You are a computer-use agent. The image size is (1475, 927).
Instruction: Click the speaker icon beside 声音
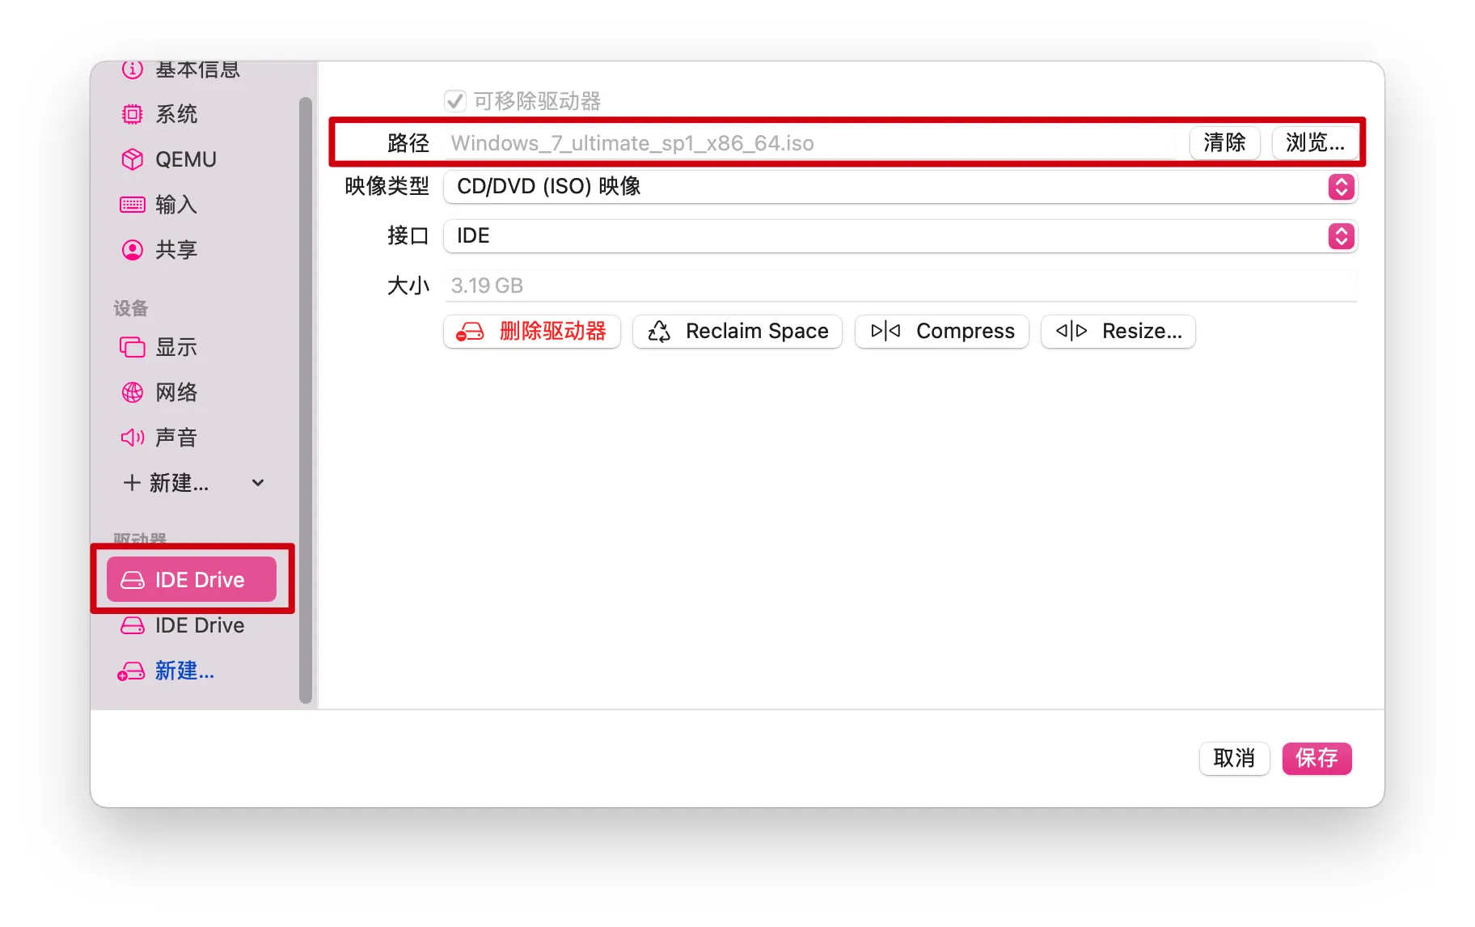pos(133,438)
